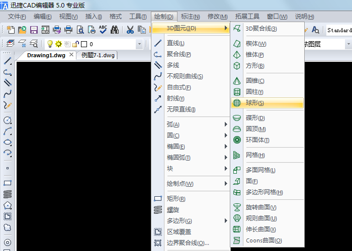Choose 锥体(P) pyramid entry

267,54
